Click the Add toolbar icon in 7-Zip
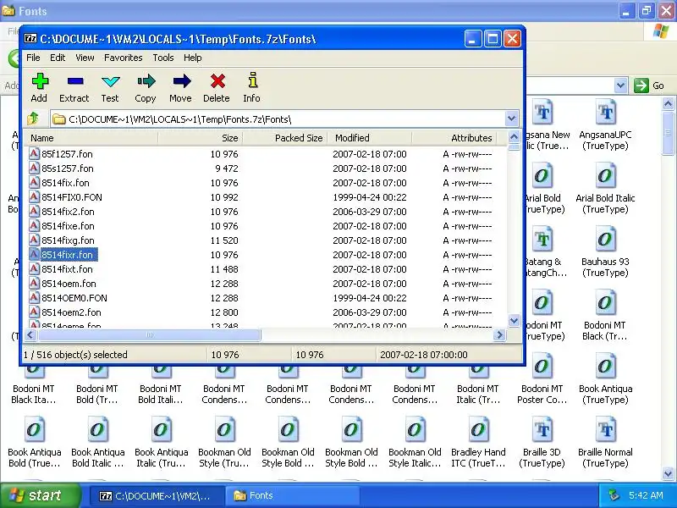The width and height of the screenshot is (677, 508). pyautogui.click(x=39, y=81)
